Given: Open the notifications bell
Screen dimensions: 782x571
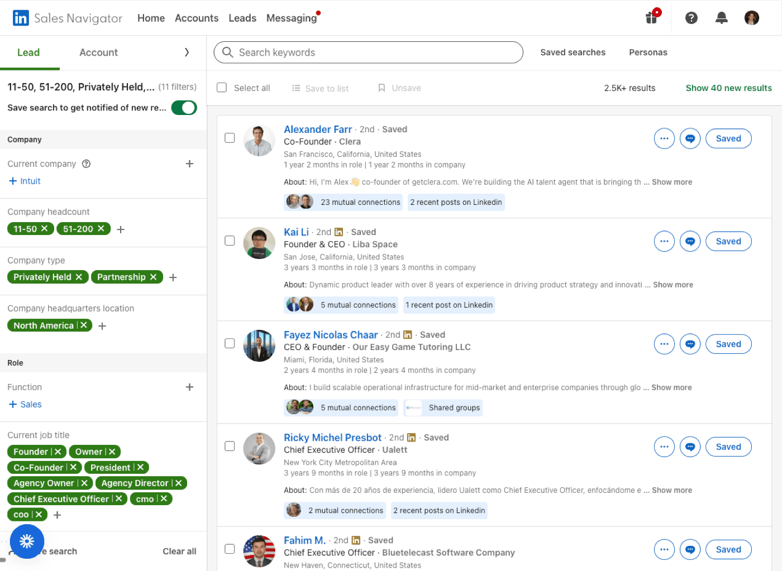Looking at the screenshot, I should click(x=722, y=18).
